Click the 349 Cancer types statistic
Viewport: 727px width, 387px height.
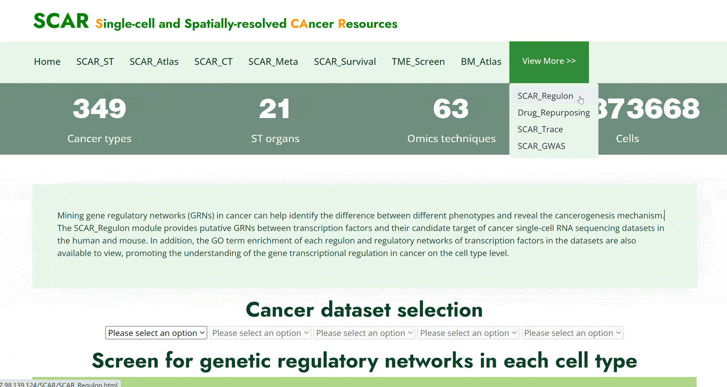(x=99, y=119)
